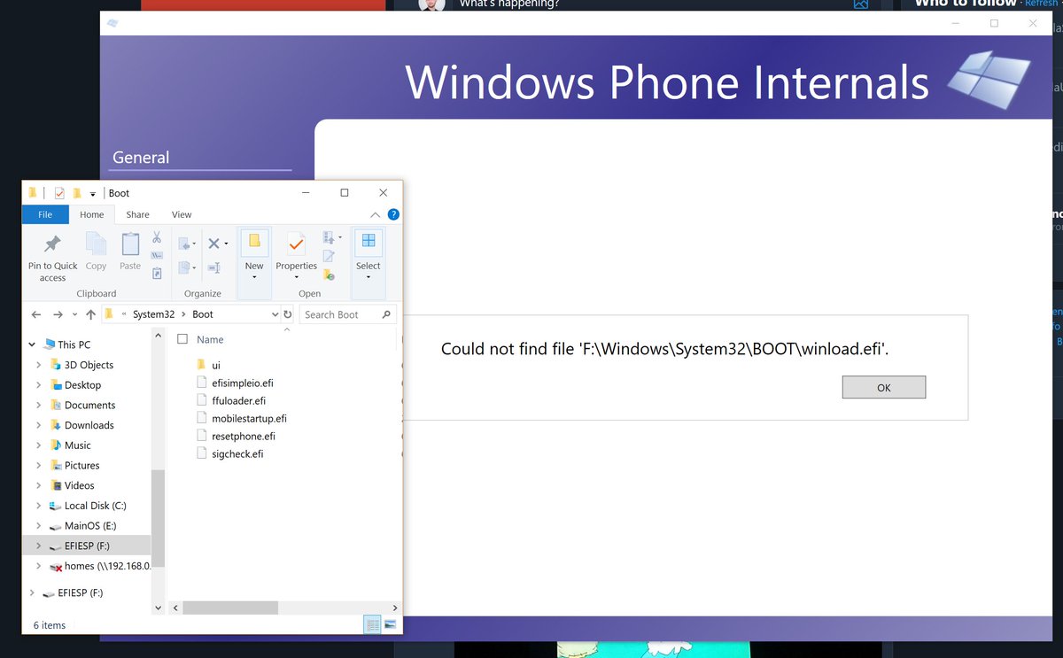Click the Copy to icon in Organize
This screenshot has width=1063, height=658.
click(x=185, y=267)
